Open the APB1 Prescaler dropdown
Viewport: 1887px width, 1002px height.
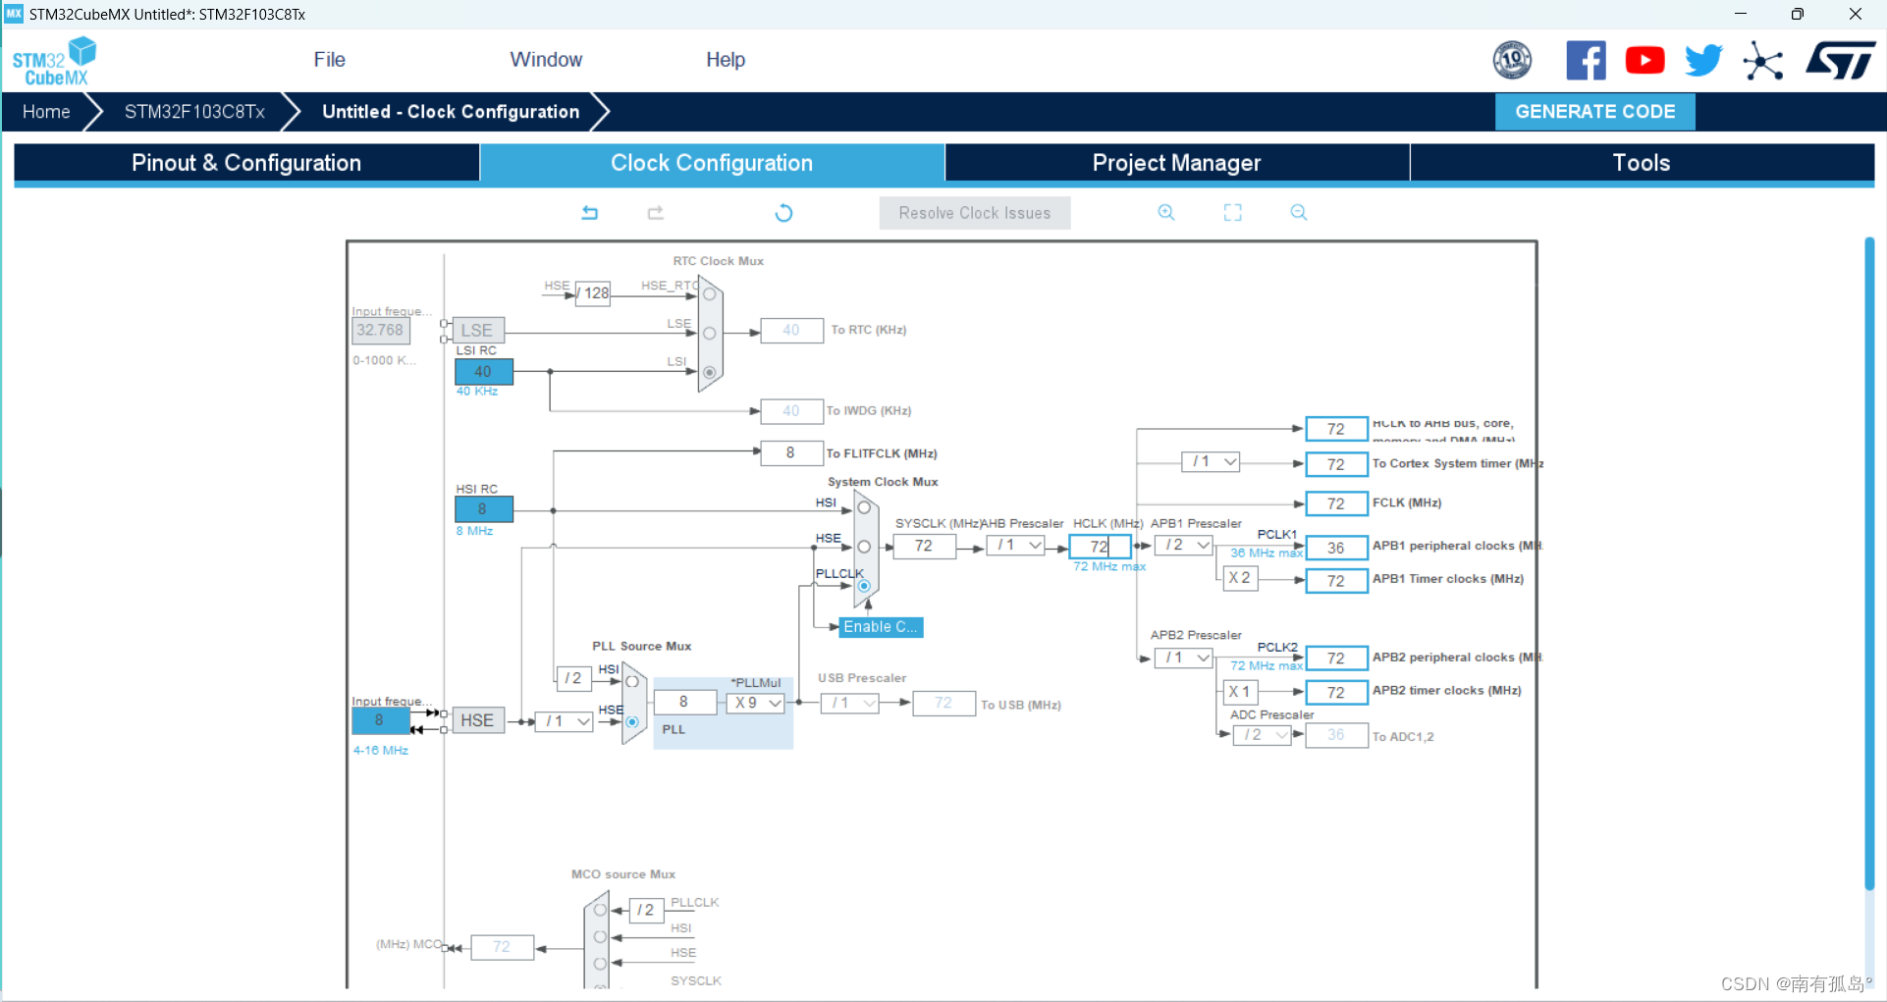point(1183,546)
